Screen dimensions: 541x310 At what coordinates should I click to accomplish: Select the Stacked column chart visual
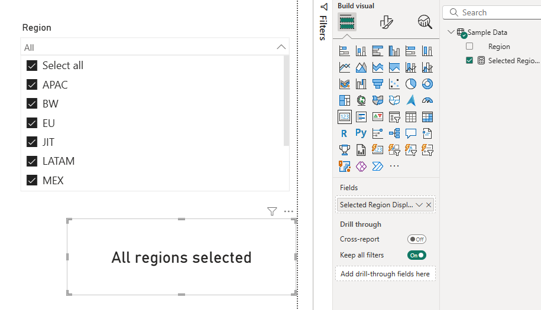click(x=361, y=51)
